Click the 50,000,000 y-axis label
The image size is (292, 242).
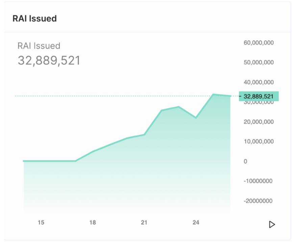[x=259, y=63]
